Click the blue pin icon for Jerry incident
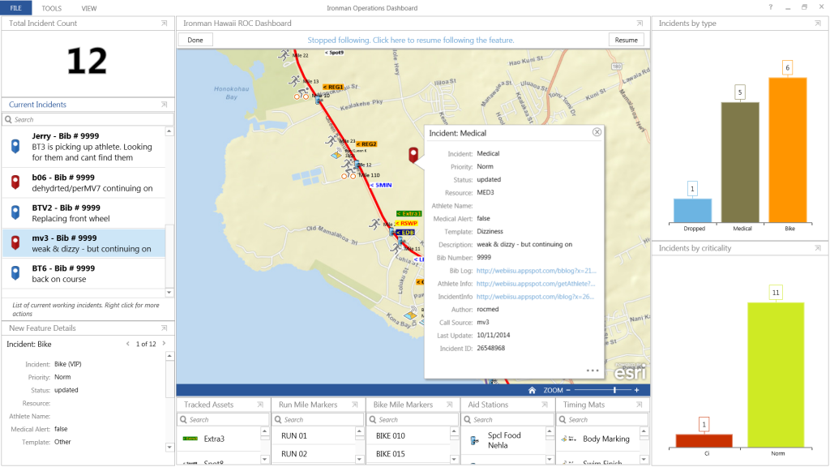The width and height of the screenshot is (830, 467). coord(16,147)
